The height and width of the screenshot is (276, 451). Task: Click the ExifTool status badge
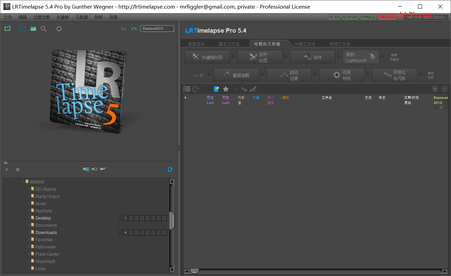click(350, 17)
